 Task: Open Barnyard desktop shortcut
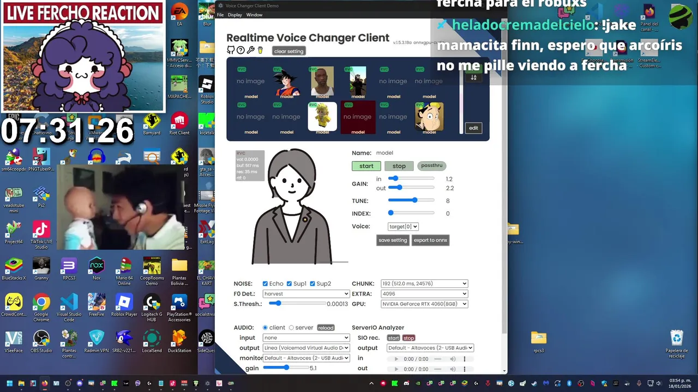point(152,124)
